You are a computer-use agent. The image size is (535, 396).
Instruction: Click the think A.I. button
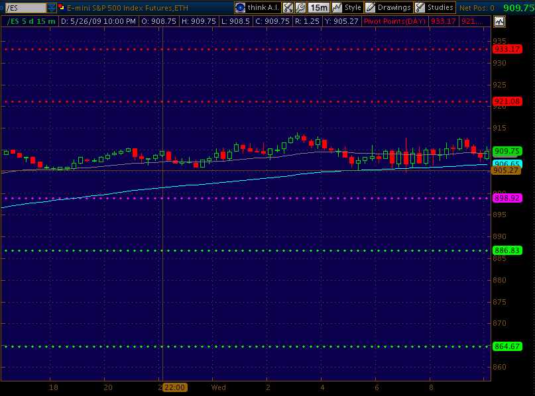pos(258,7)
